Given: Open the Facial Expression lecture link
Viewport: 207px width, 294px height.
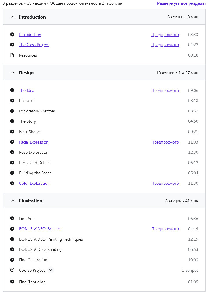Looking at the screenshot, I should (34, 142).
